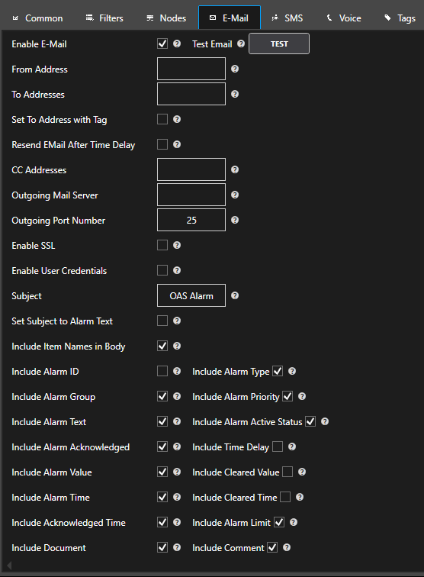Show help for Outgoing Mail Server
Screen dimensions: 424x577
235,195
